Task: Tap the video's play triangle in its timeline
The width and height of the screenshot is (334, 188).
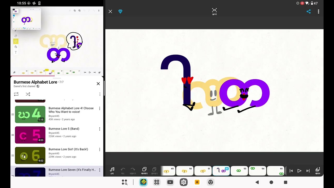Action: [90, 72]
